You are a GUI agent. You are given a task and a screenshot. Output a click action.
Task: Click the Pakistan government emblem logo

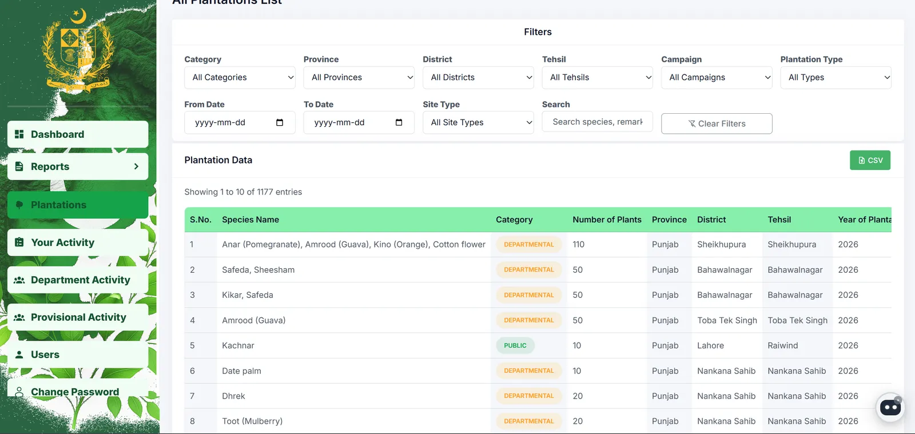[78, 51]
